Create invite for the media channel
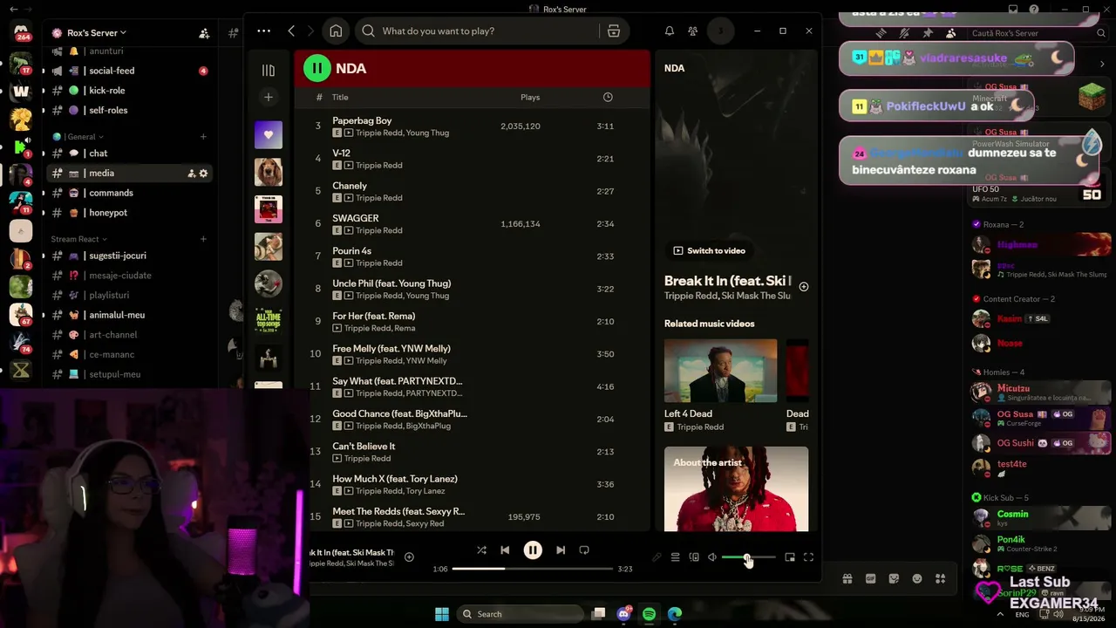 point(191,174)
